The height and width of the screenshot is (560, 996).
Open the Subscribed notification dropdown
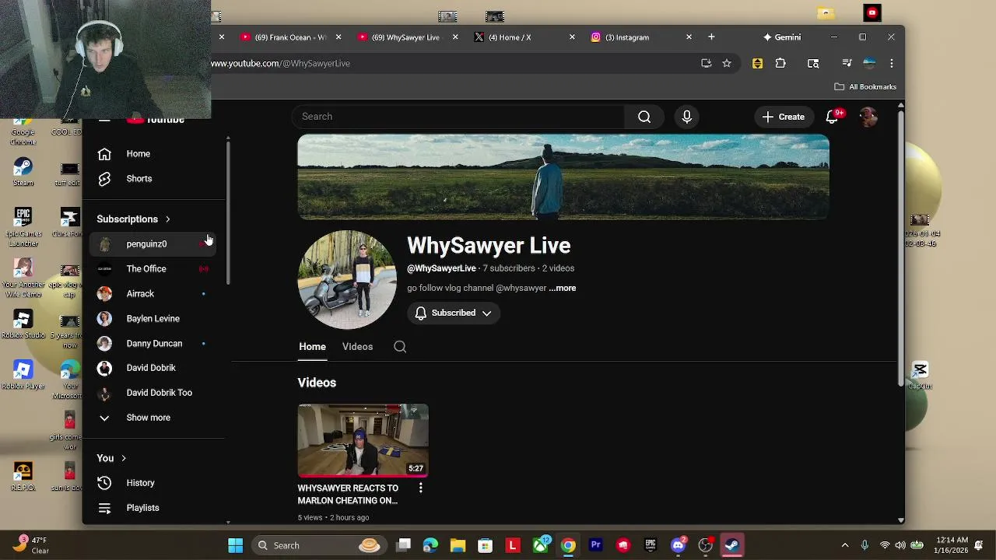coord(453,313)
